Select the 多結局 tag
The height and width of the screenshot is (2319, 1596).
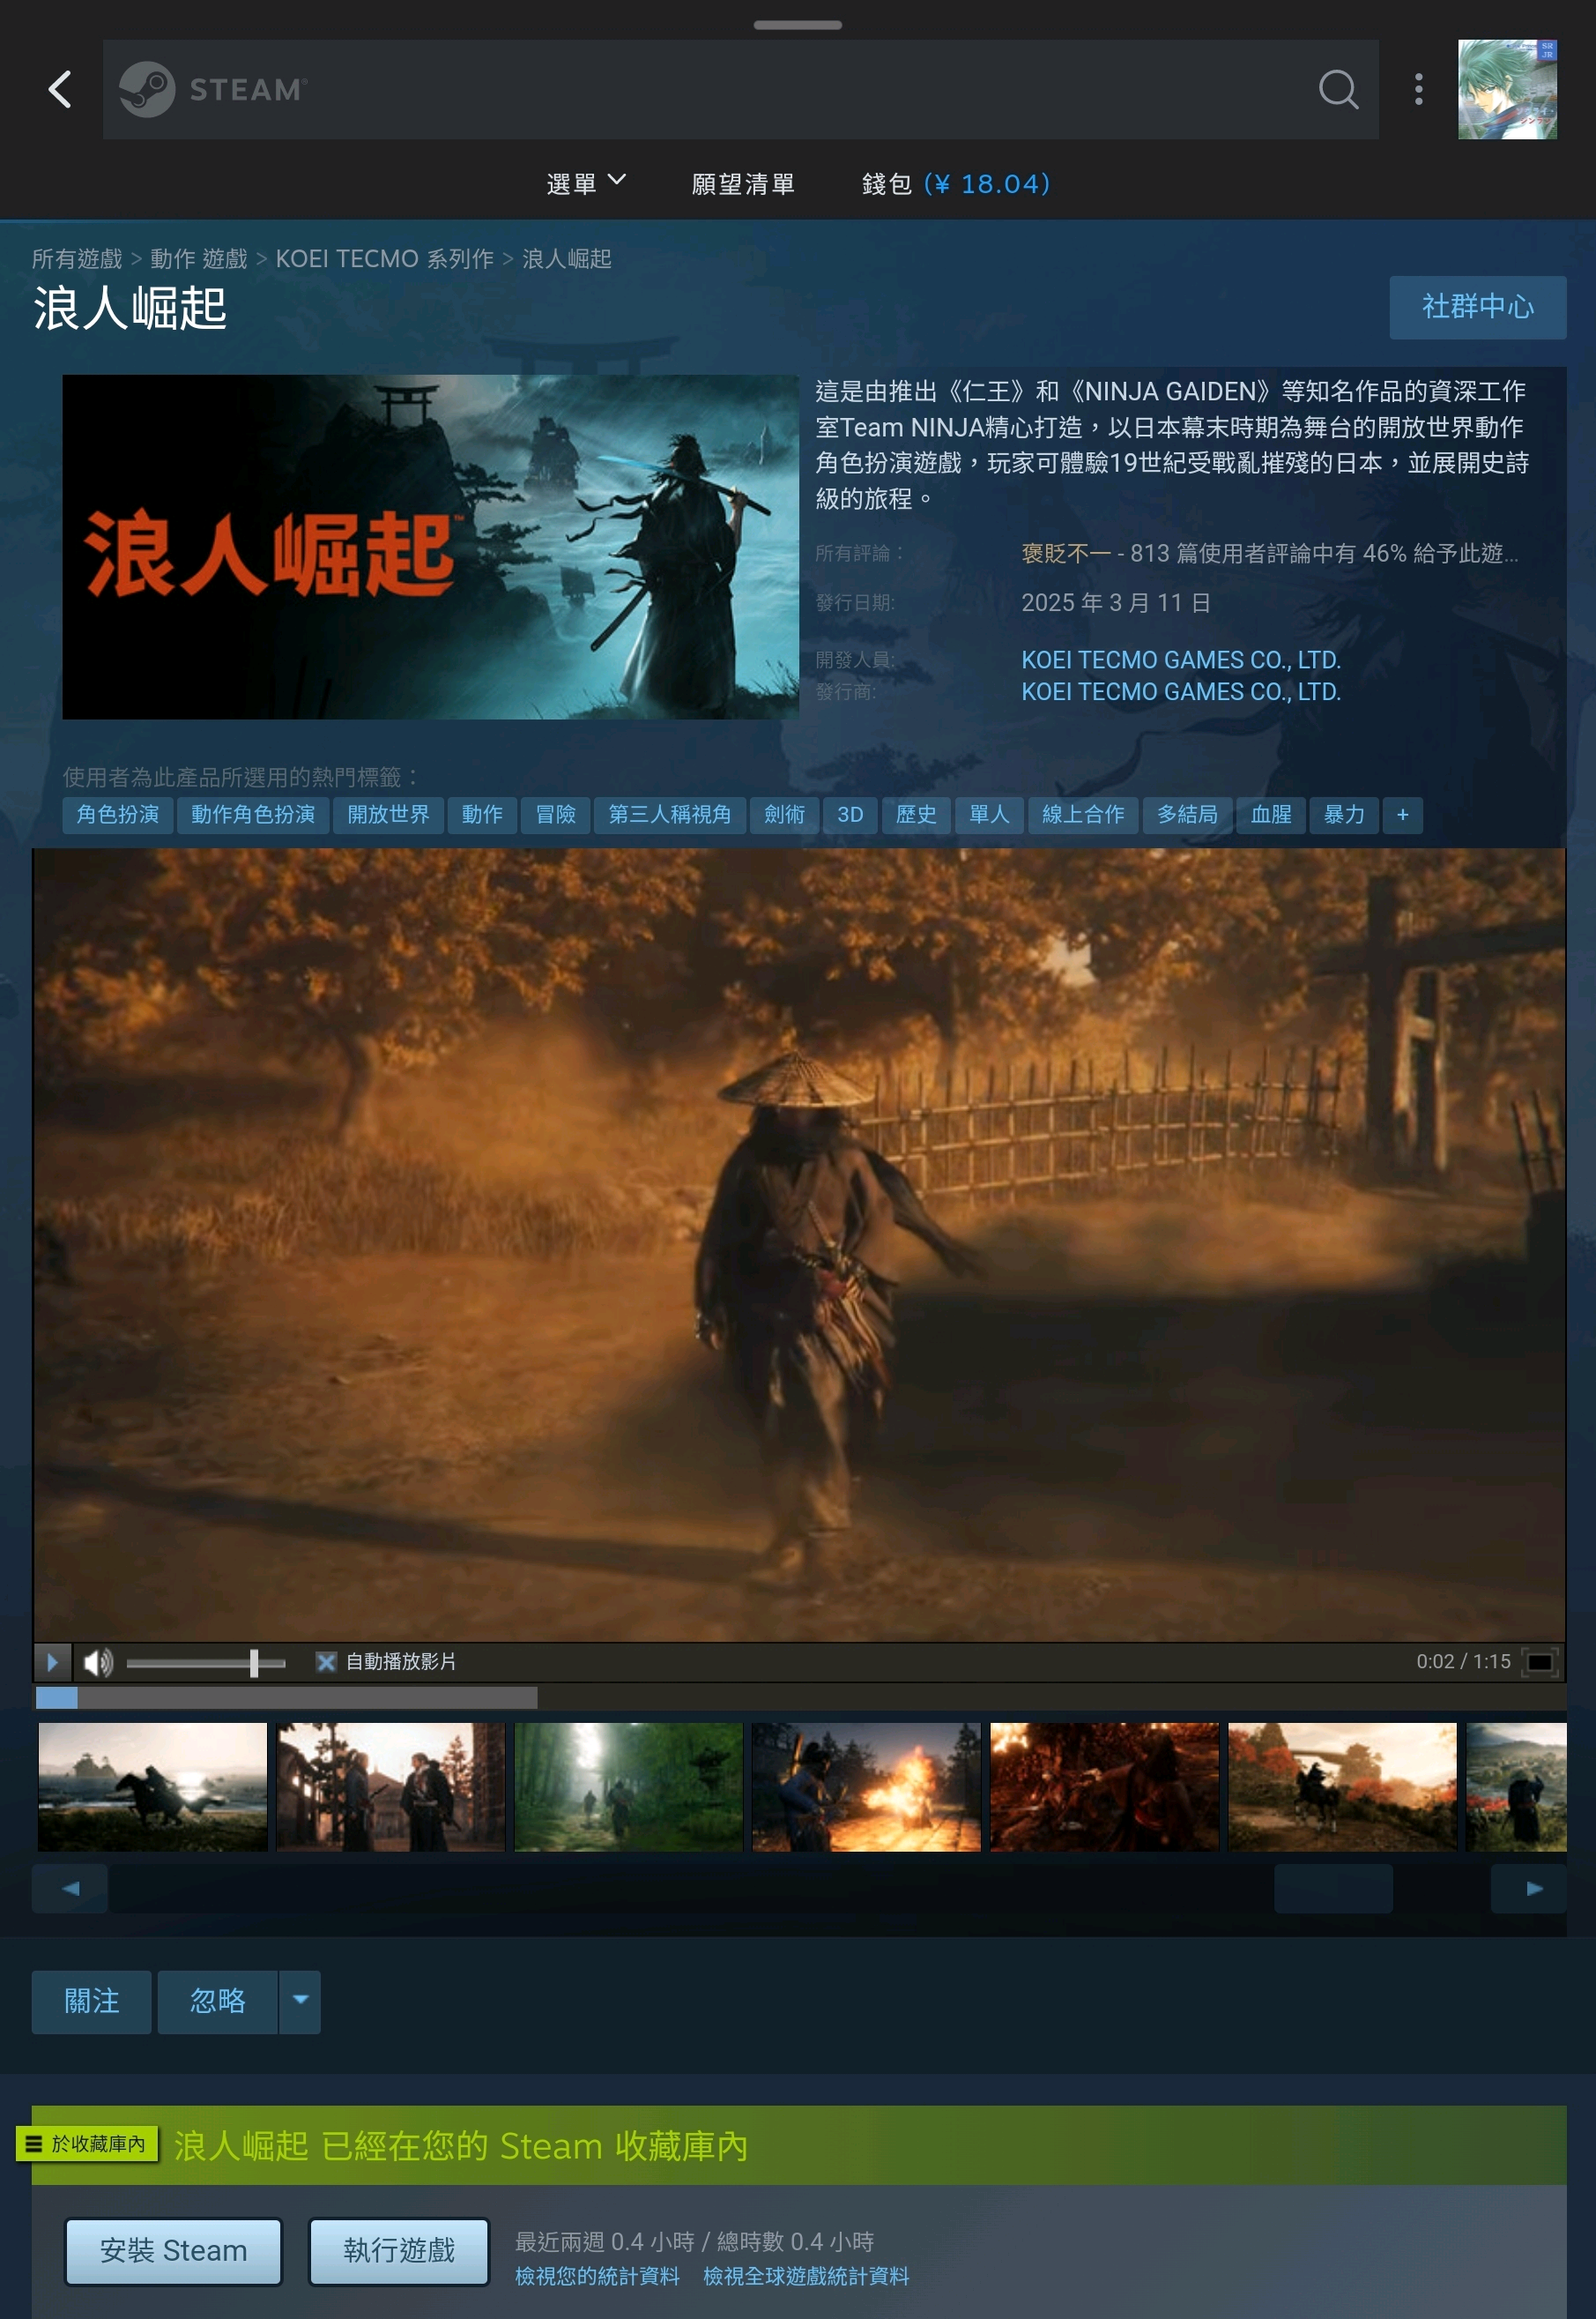tap(1187, 815)
